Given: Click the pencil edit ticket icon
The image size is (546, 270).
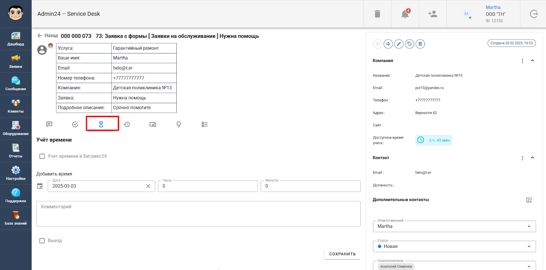Looking at the screenshot, I should pos(399,44).
